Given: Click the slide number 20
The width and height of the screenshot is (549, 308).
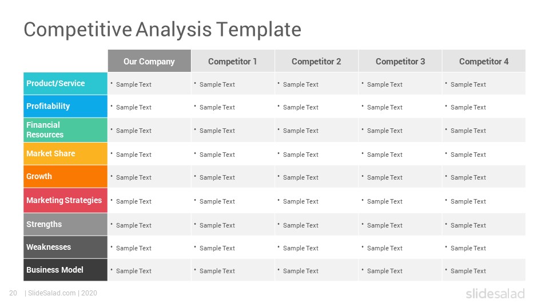Looking at the screenshot, I should tap(13, 293).
